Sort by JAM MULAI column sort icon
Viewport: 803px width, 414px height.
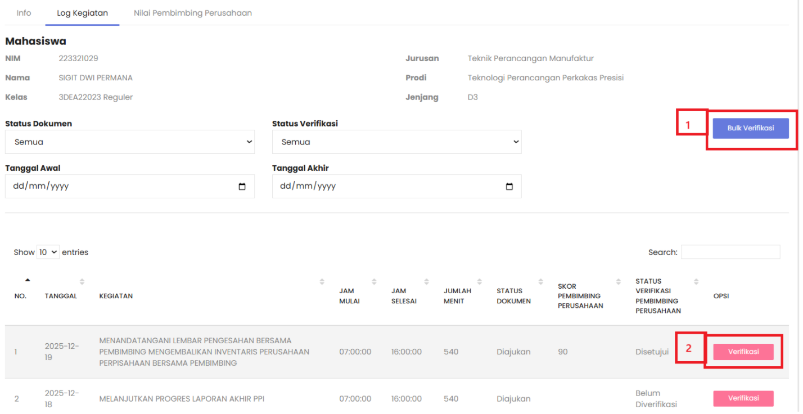click(x=374, y=281)
